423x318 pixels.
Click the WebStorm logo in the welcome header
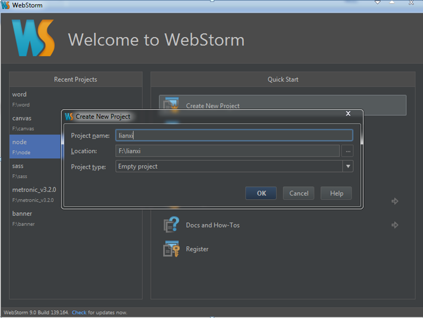coord(33,38)
